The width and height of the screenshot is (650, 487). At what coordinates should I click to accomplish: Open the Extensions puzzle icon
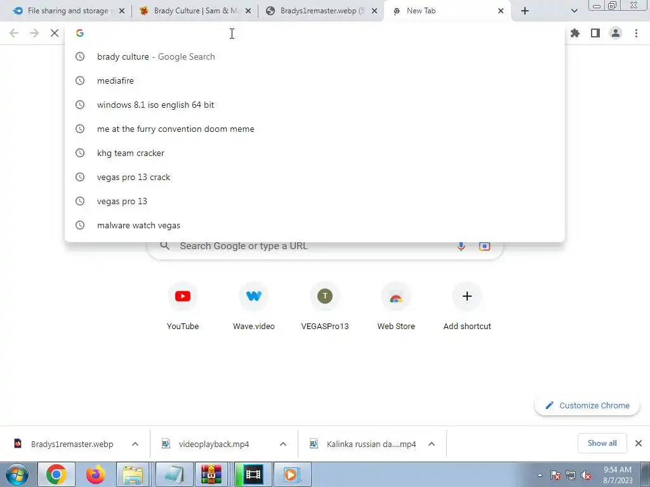pyautogui.click(x=574, y=33)
